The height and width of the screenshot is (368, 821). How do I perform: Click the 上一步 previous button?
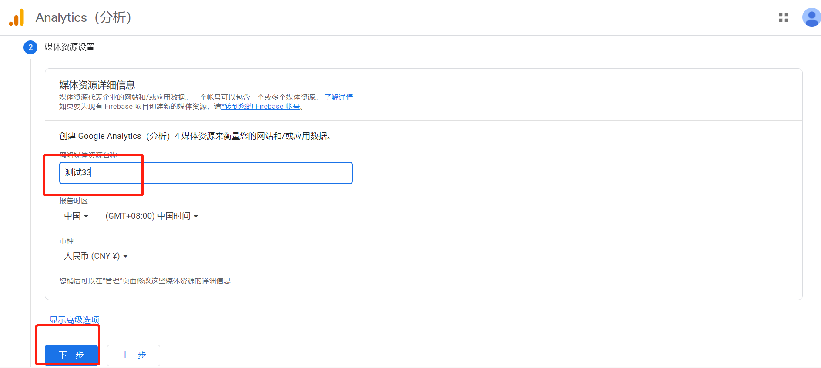tap(134, 355)
